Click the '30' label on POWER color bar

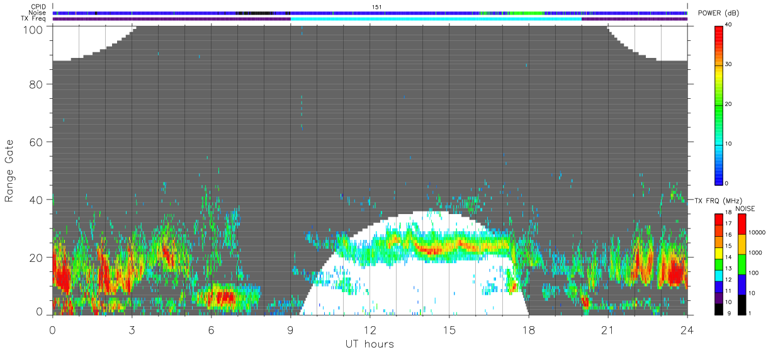[728, 65]
